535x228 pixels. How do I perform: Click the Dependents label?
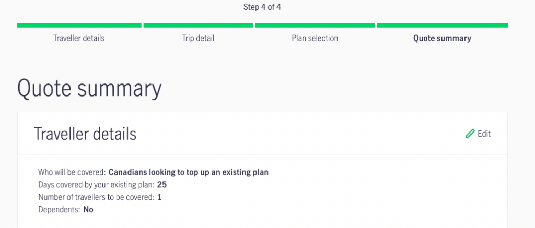(59, 210)
